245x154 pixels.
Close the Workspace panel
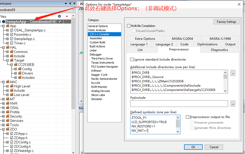(74, 4)
